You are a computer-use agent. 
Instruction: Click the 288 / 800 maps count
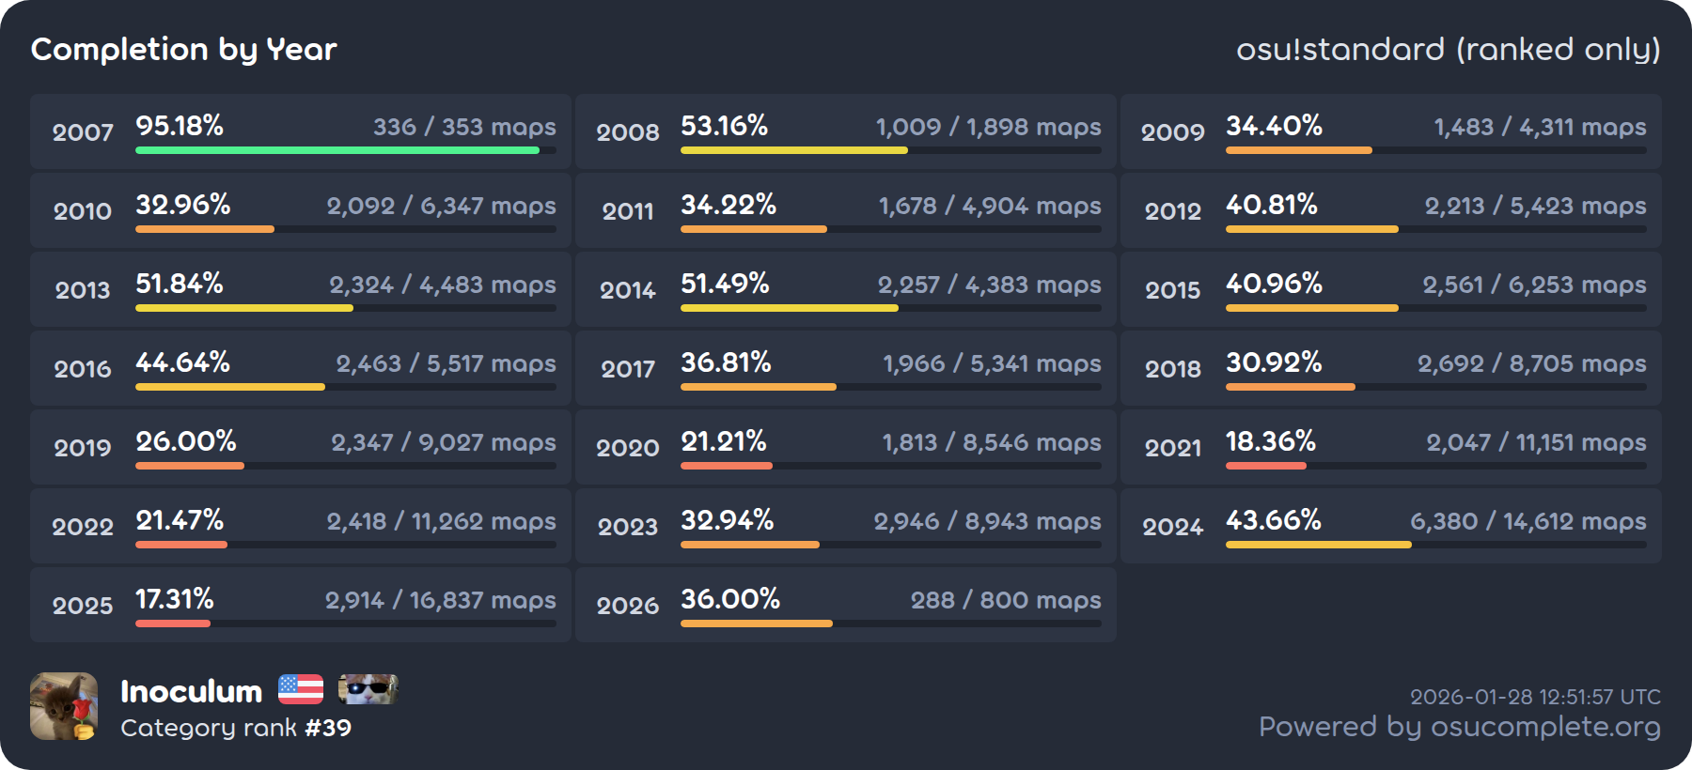coord(1005,600)
